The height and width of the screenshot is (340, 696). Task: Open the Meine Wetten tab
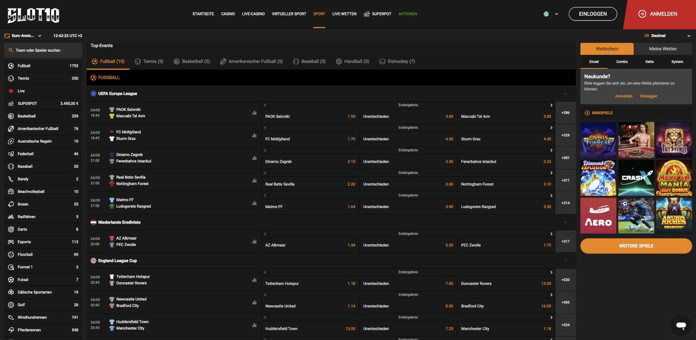click(x=663, y=49)
